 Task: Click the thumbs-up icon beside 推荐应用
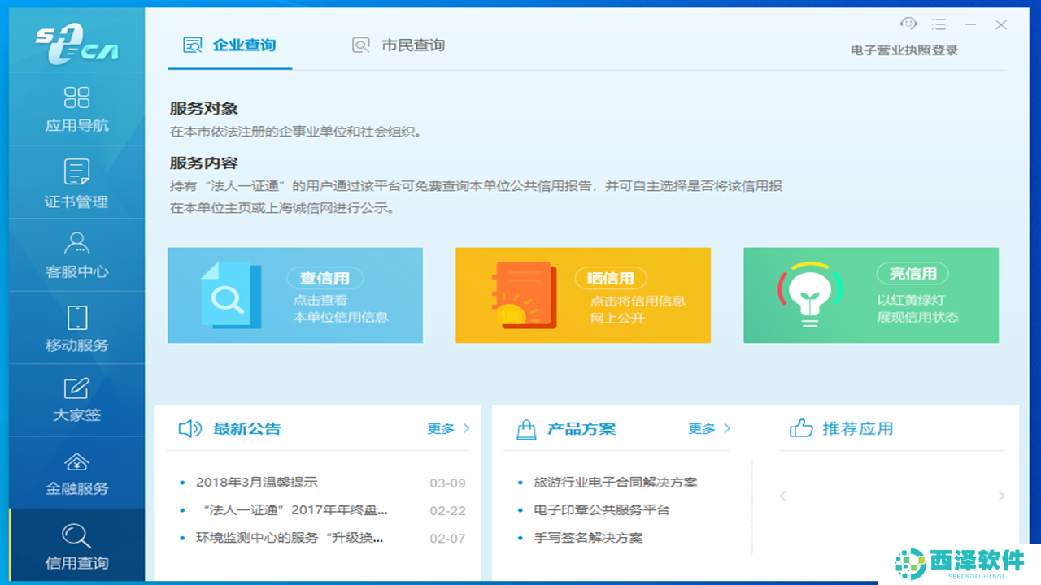[x=801, y=428]
